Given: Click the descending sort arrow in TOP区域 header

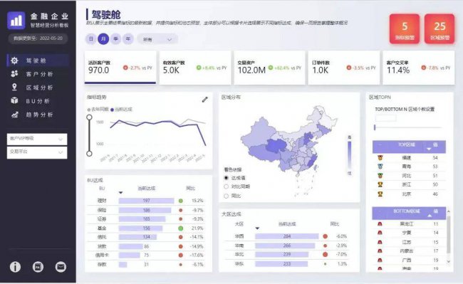Looking at the screenshot, I should click(429, 149).
